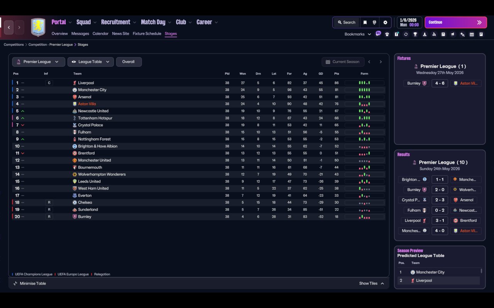Click the Manchester City badge in league table

point(75,90)
